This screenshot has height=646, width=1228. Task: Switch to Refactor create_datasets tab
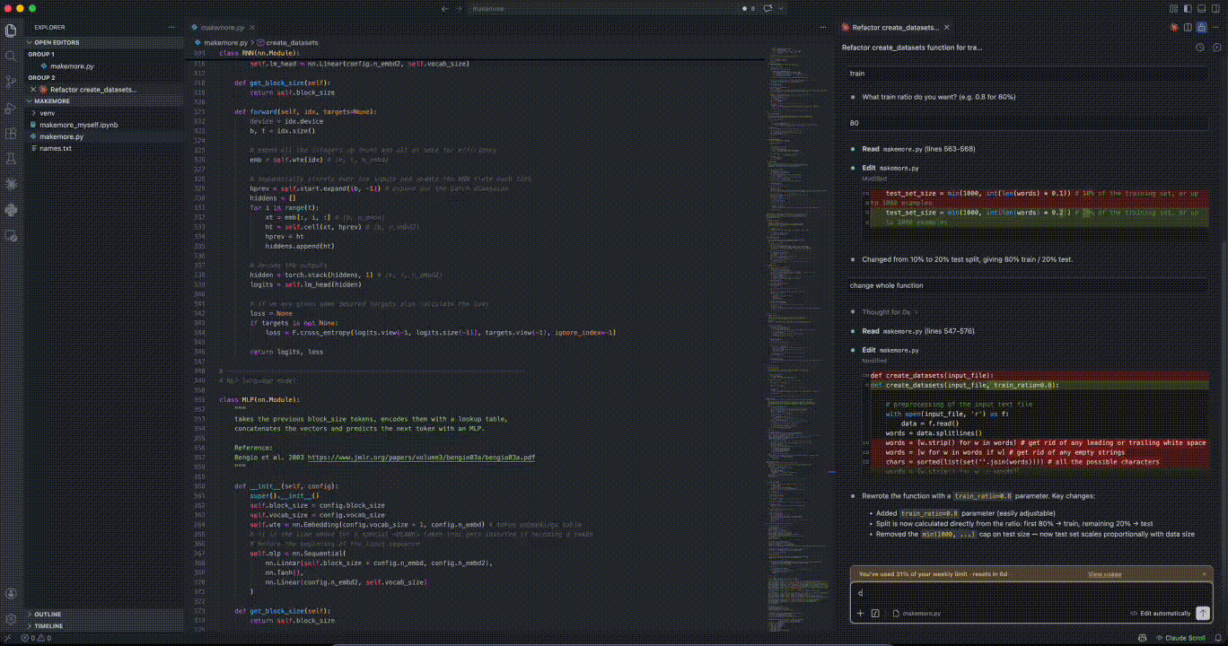tap(896, 28)
